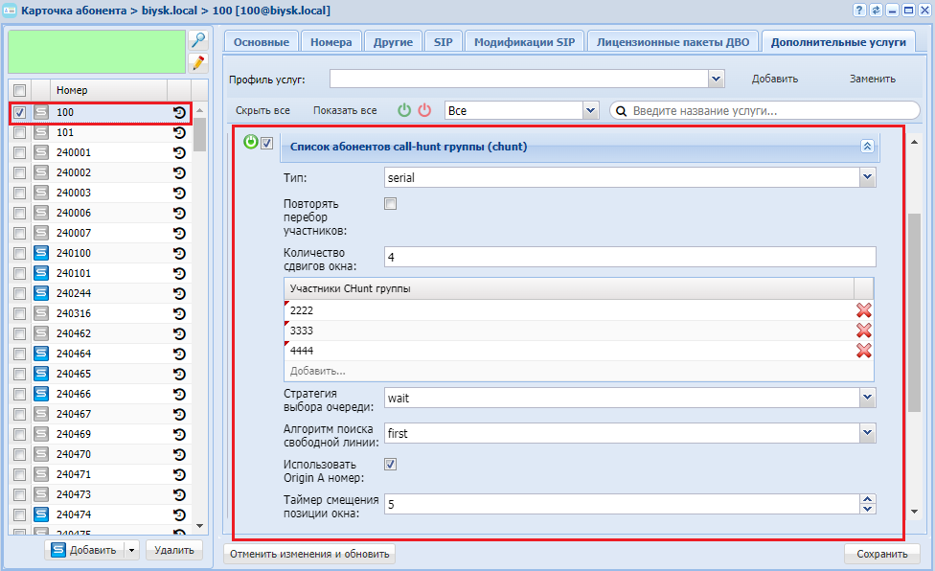Click 'Отменить изменения и обновить' button

tap(309, 554)
